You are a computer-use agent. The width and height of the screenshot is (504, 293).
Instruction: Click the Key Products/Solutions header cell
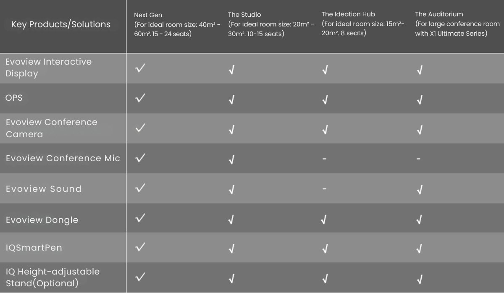(x=61, y=24)
